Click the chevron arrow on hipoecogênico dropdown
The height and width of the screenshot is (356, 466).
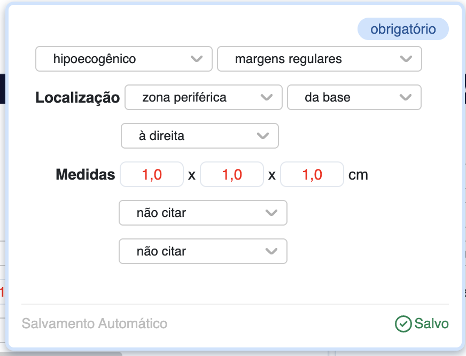(x=197, y=59)
